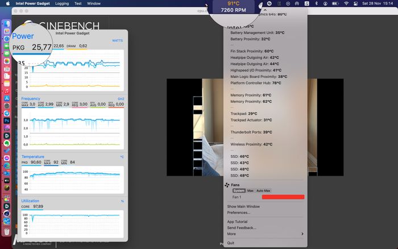Click the GHZ unit label
Screen dimensions: 398x249
121,99
